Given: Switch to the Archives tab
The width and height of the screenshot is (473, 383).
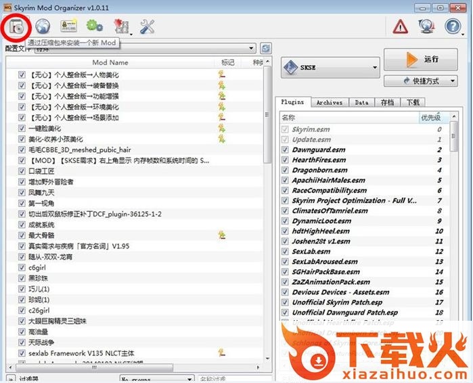Looking at the screenshot, I should coord(330,102).
